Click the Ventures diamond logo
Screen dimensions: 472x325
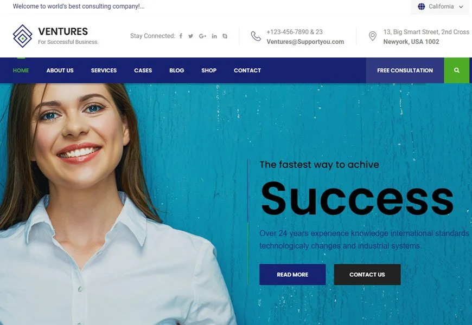click(23, 36)
